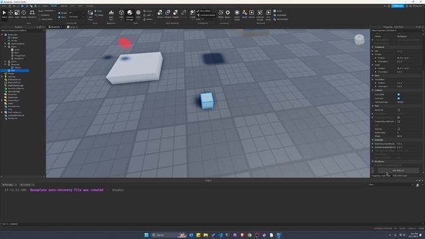Open the Run Script tool
Image resolution: width=425 pixels, height=239 pixels.
(268, 15)
